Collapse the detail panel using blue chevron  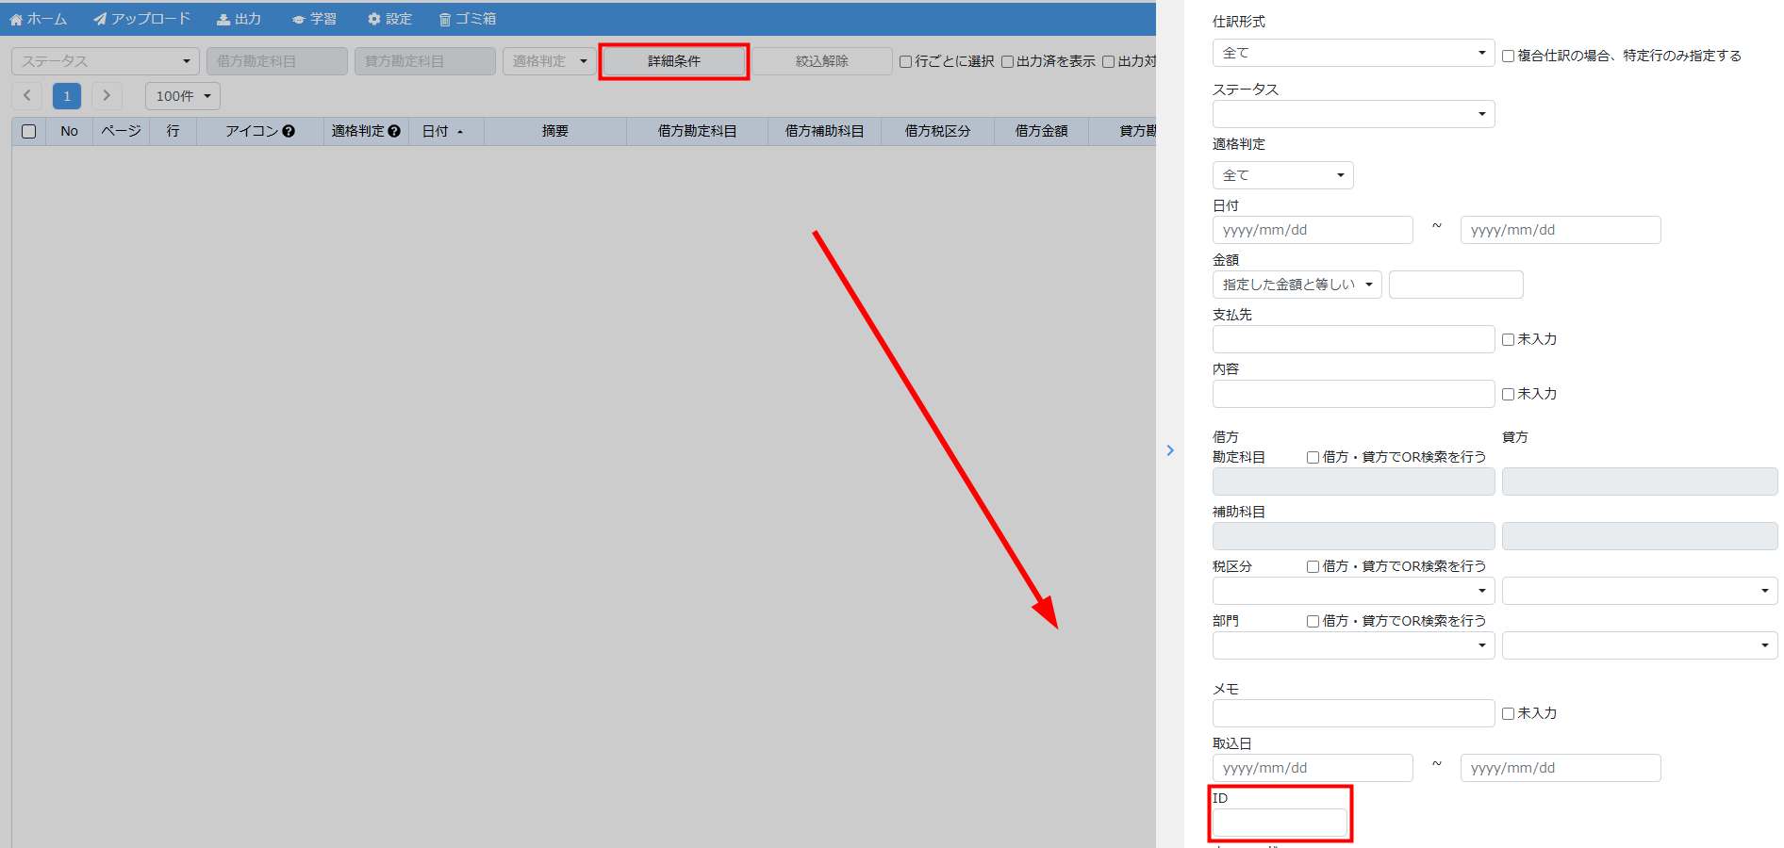click(x=1170, y=450)
